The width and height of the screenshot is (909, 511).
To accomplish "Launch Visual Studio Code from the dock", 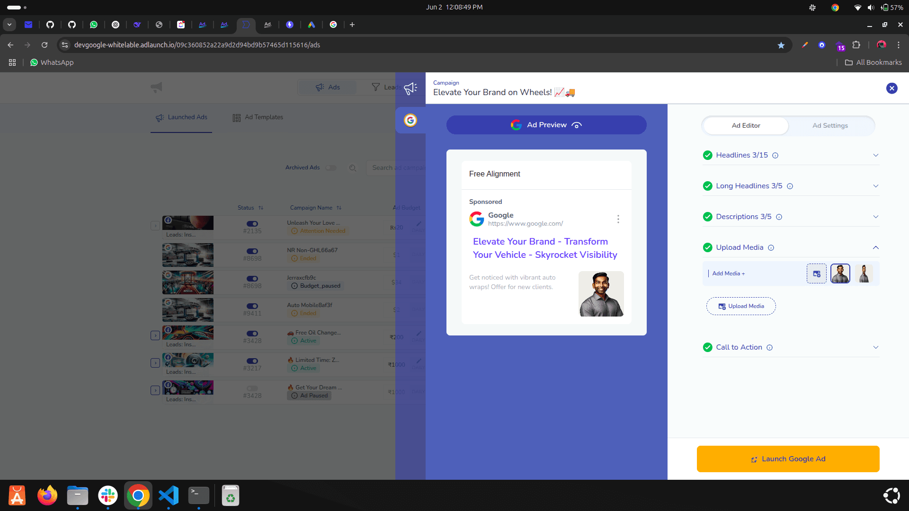I will tap(169, 495).
